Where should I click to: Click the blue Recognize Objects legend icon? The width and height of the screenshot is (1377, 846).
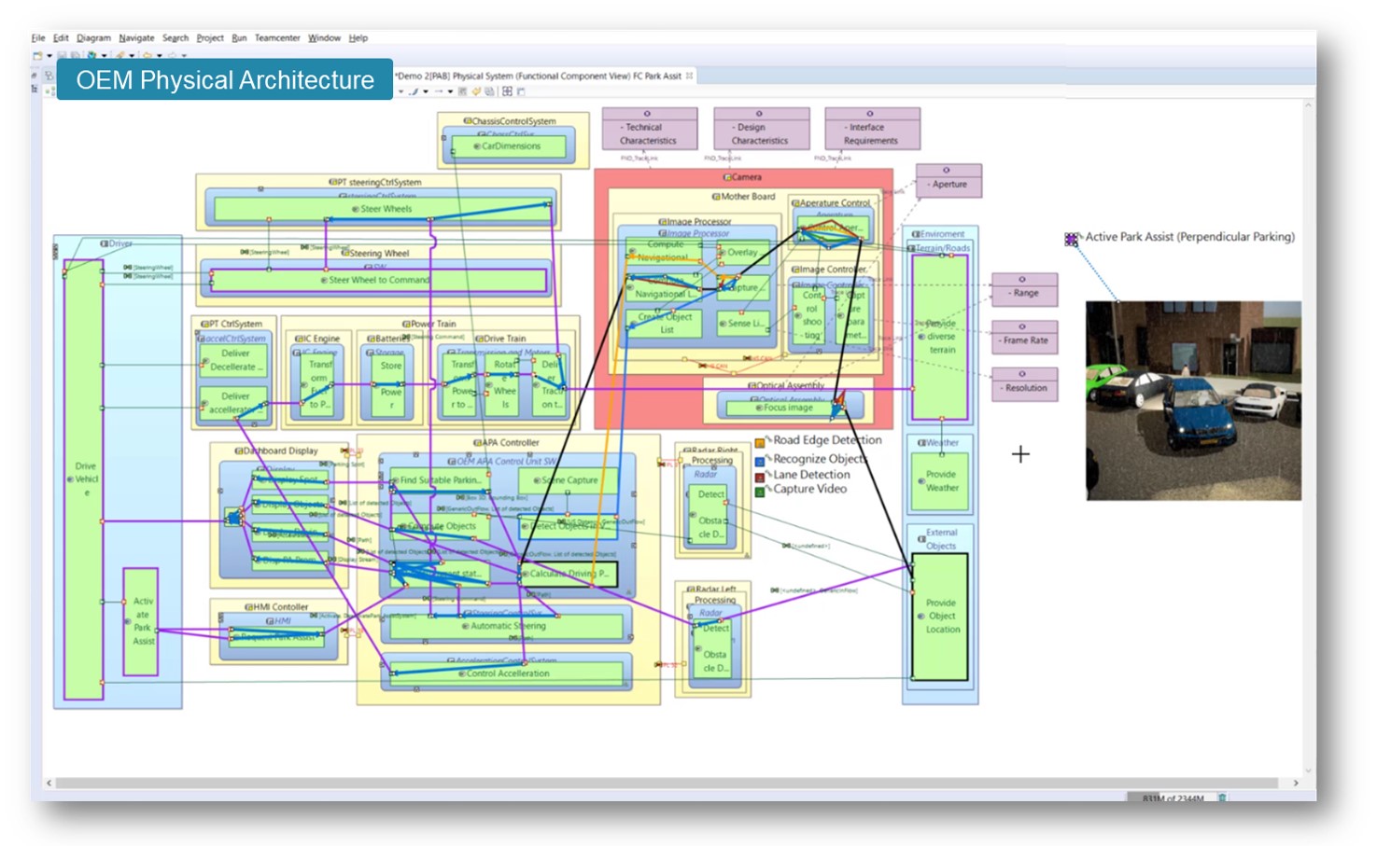pyautogui.click(x=759, y=461)
